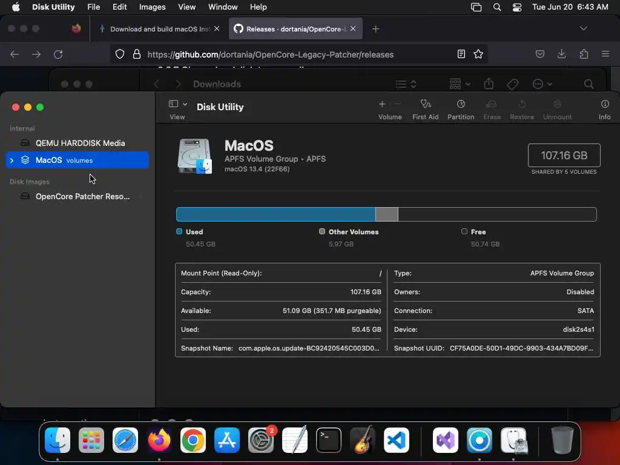Click Finder window search icon
This screenshot has height=465, width=620.
coord(589,84)
